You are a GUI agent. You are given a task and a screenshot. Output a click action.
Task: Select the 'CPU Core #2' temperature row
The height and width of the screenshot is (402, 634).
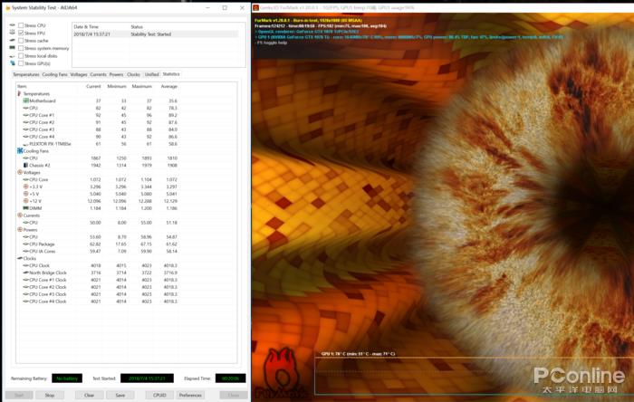click(x=97, y=122)
